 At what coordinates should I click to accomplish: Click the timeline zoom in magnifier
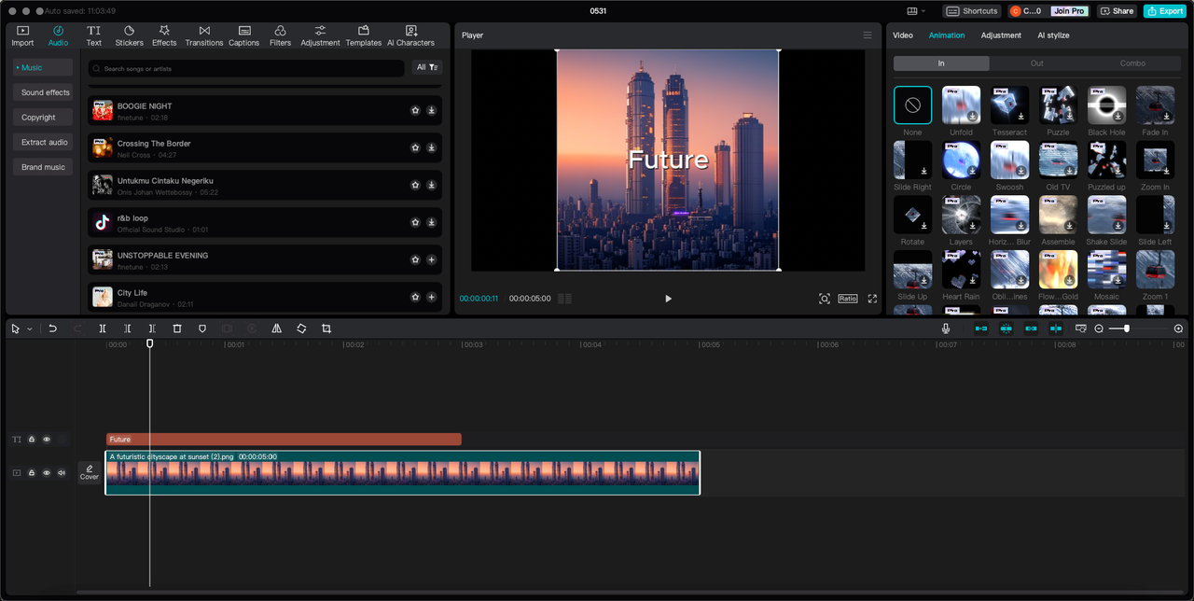click(x=1178, y=328)
